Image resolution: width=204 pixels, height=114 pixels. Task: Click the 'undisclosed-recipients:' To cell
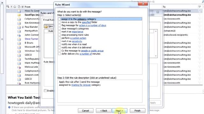coord(176,35)
